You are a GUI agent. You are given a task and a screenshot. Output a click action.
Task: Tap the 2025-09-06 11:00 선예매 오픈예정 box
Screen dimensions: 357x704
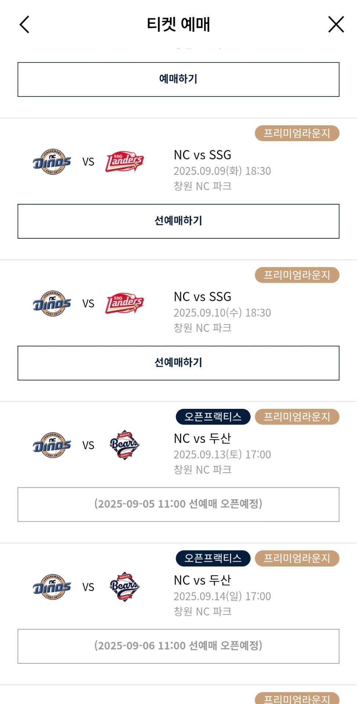pos(178,646)
